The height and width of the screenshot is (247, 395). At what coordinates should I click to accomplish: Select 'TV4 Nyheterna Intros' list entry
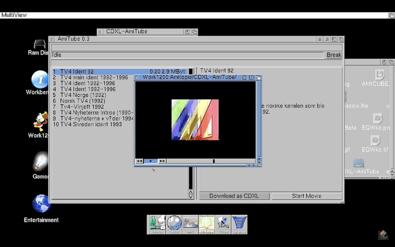point(93,112)
